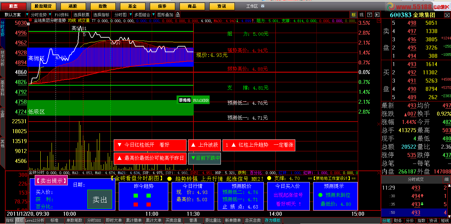This screenshot has width=451, height=224.
Task: Select the 指标 bottom tab
Action: 10,220
